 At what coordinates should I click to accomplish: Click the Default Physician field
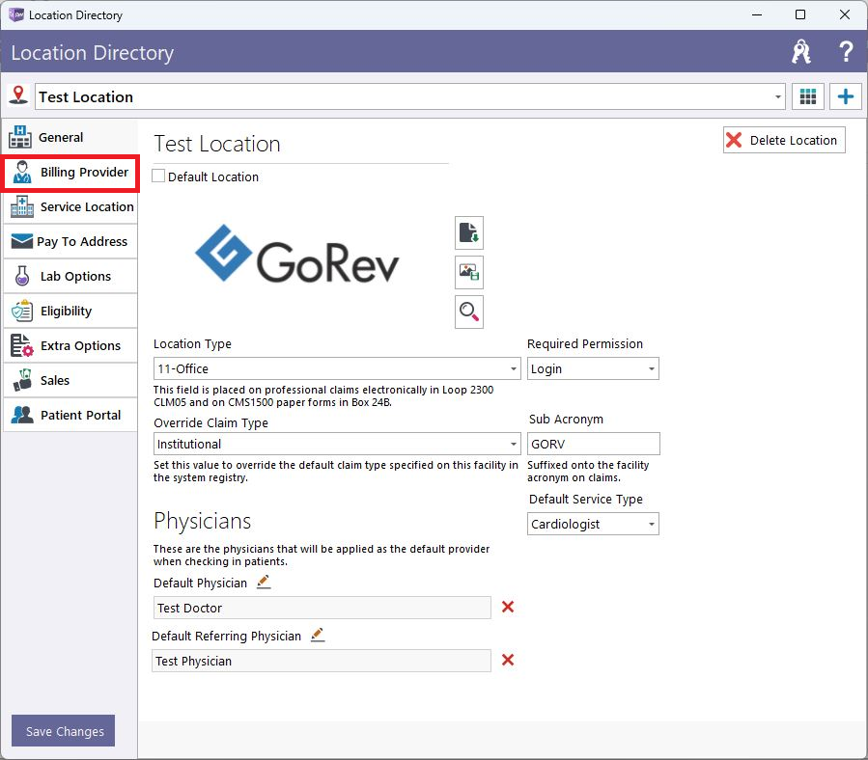(322, 608)
